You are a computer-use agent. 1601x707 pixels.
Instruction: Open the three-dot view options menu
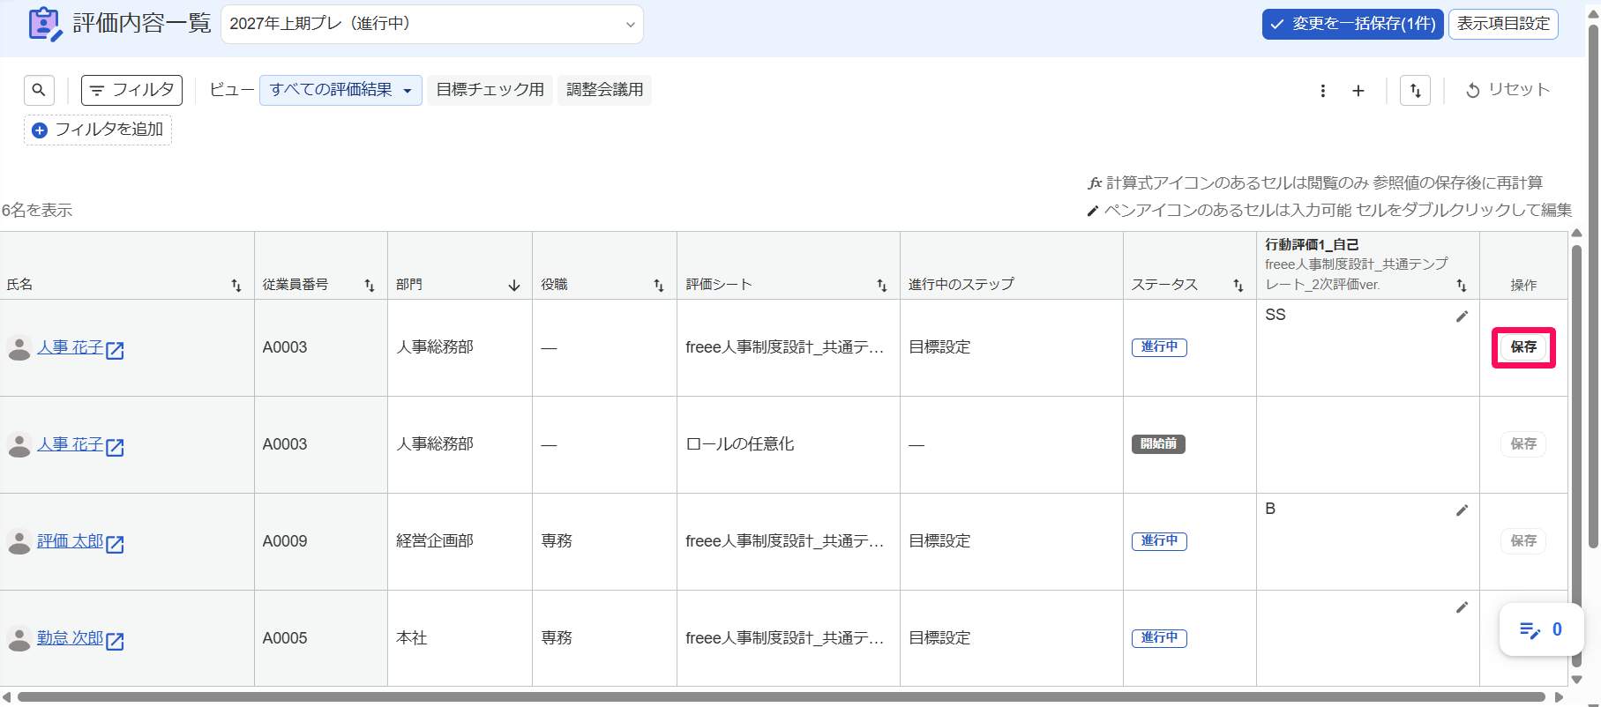(1322, 91)
